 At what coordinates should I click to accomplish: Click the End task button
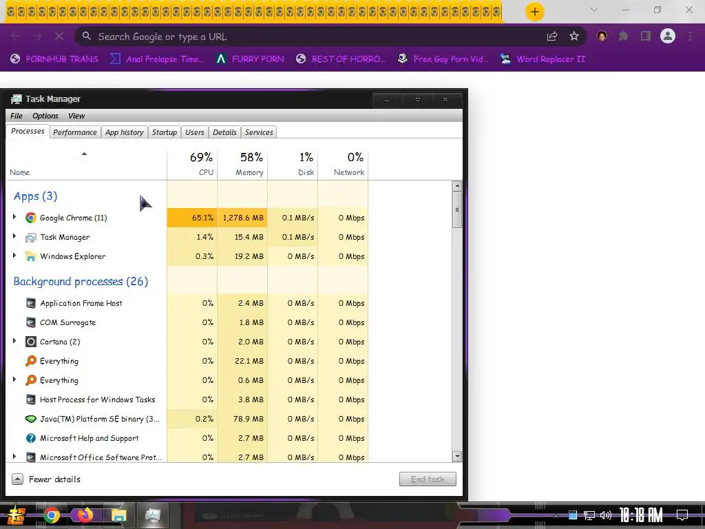tap(428, 479)
